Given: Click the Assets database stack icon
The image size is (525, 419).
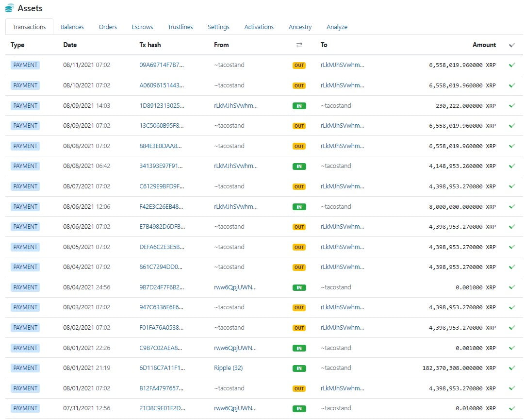Looking at the screenshot, I should tap(10, 8).
